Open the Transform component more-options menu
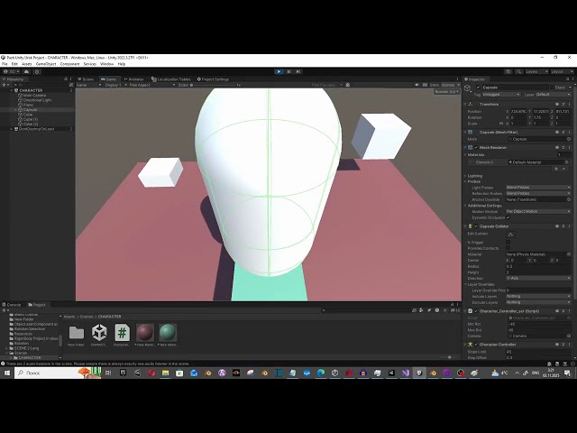 tap(569, 105)
